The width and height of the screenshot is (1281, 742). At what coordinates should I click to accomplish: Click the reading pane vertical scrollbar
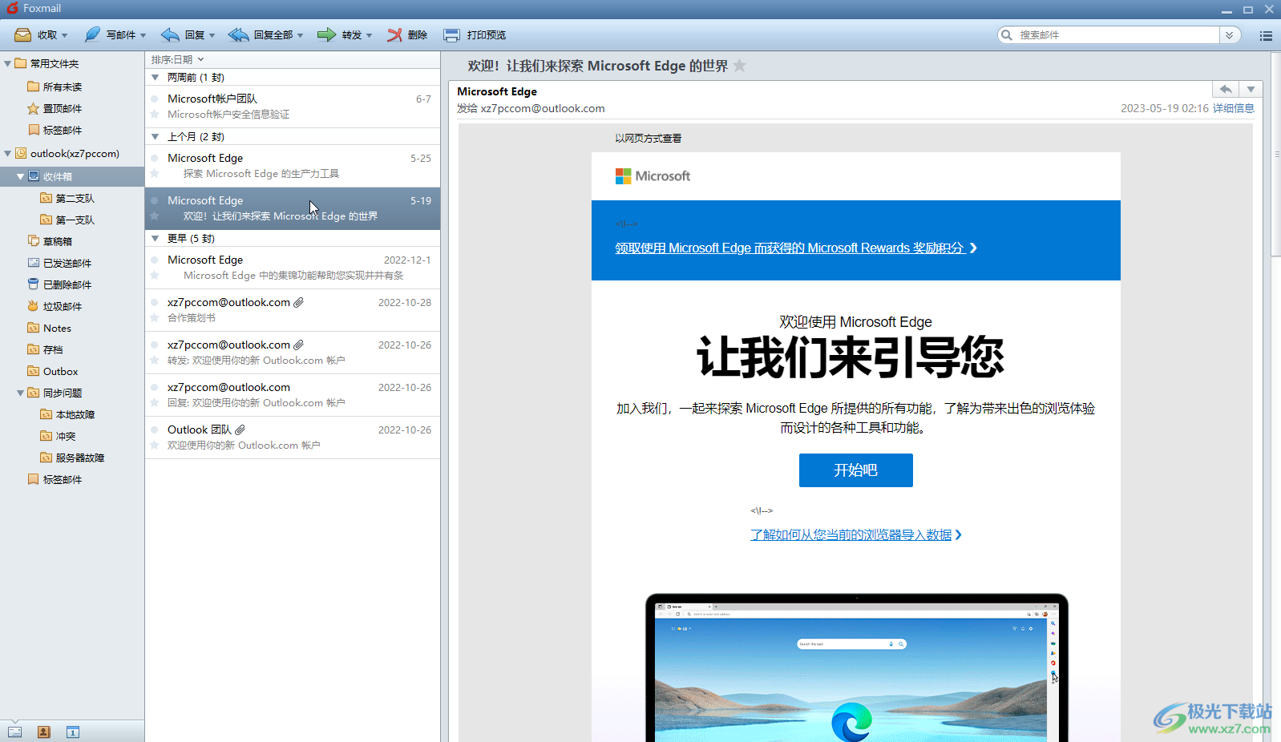click(1275, 155)
